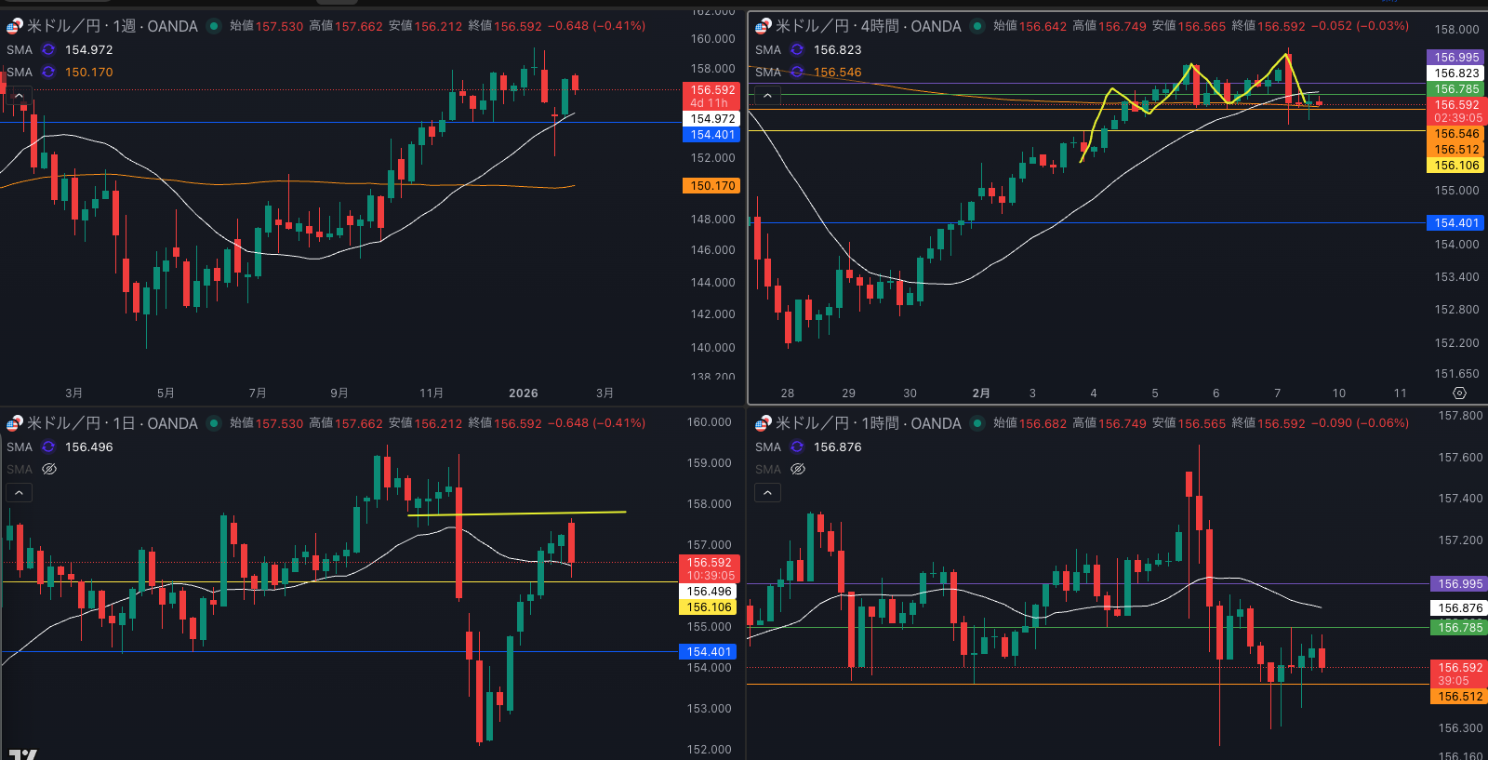Click the yellow 156.106 price label on 4-hour axis
Viewport: 1488px width, 760px height.
(x=1456, y=166)
